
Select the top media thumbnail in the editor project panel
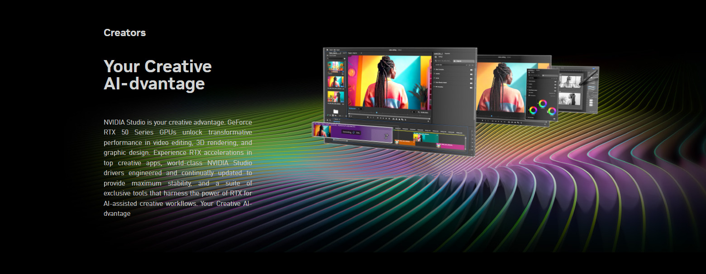tap(336, 67)
